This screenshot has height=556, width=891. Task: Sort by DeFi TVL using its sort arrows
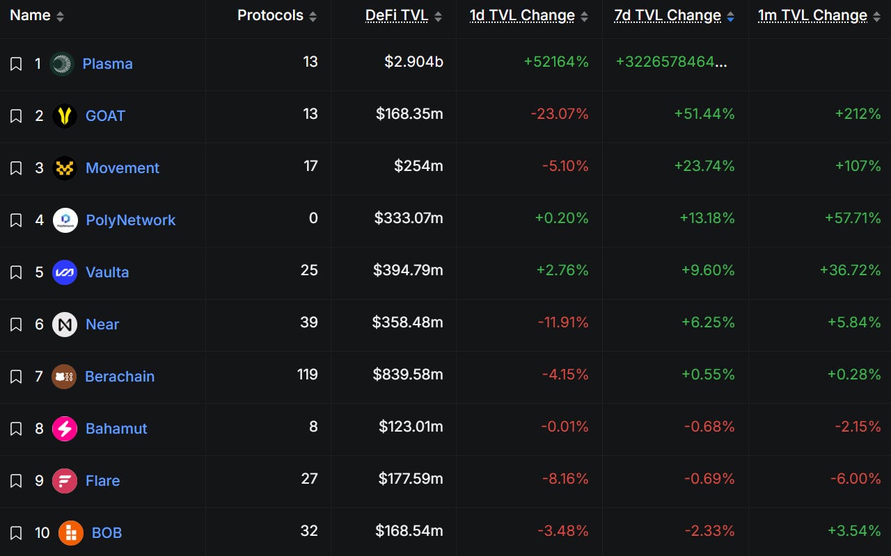pyautogui.click(x=438, y=17)
